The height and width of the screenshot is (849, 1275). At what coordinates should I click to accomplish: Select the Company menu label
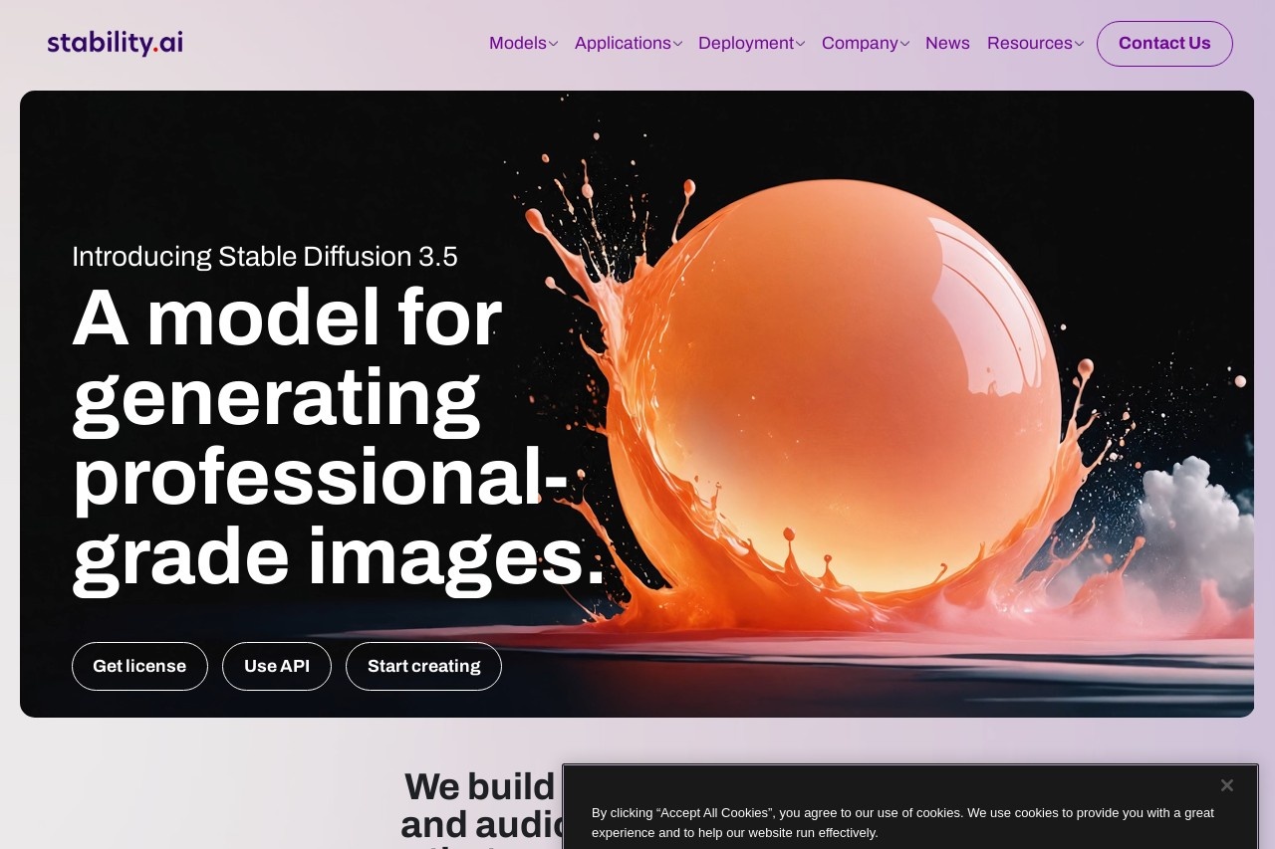point(860,43)
